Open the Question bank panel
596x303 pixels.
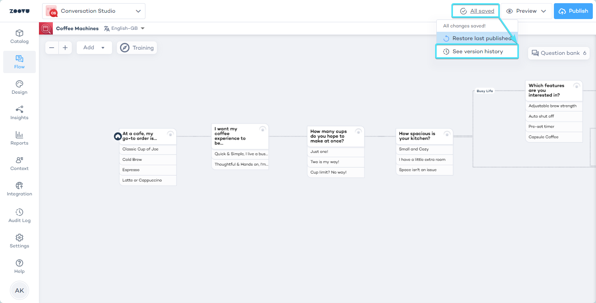(x=559, y=53)
